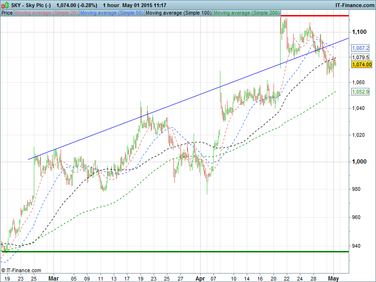Image resolution: width=376 pixels, height=282 pixels.
Task: Click the Mar label on date axis
Action: point(53,277)
